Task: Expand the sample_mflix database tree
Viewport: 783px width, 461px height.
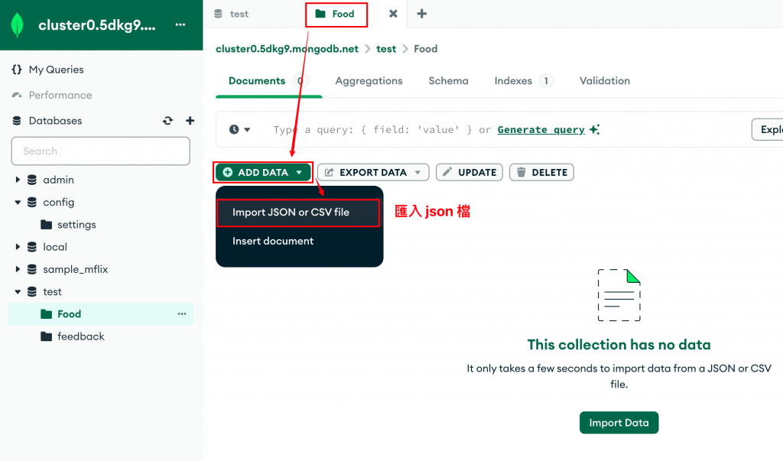Action: pyautogui.click(x=18, y=269)
